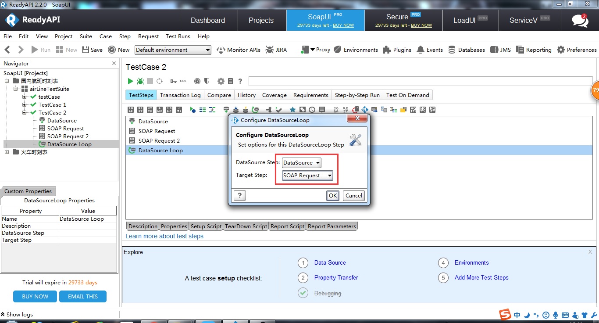Add a JMS step icon
This screenshot has width=599, height=323.
pos(179,110)
